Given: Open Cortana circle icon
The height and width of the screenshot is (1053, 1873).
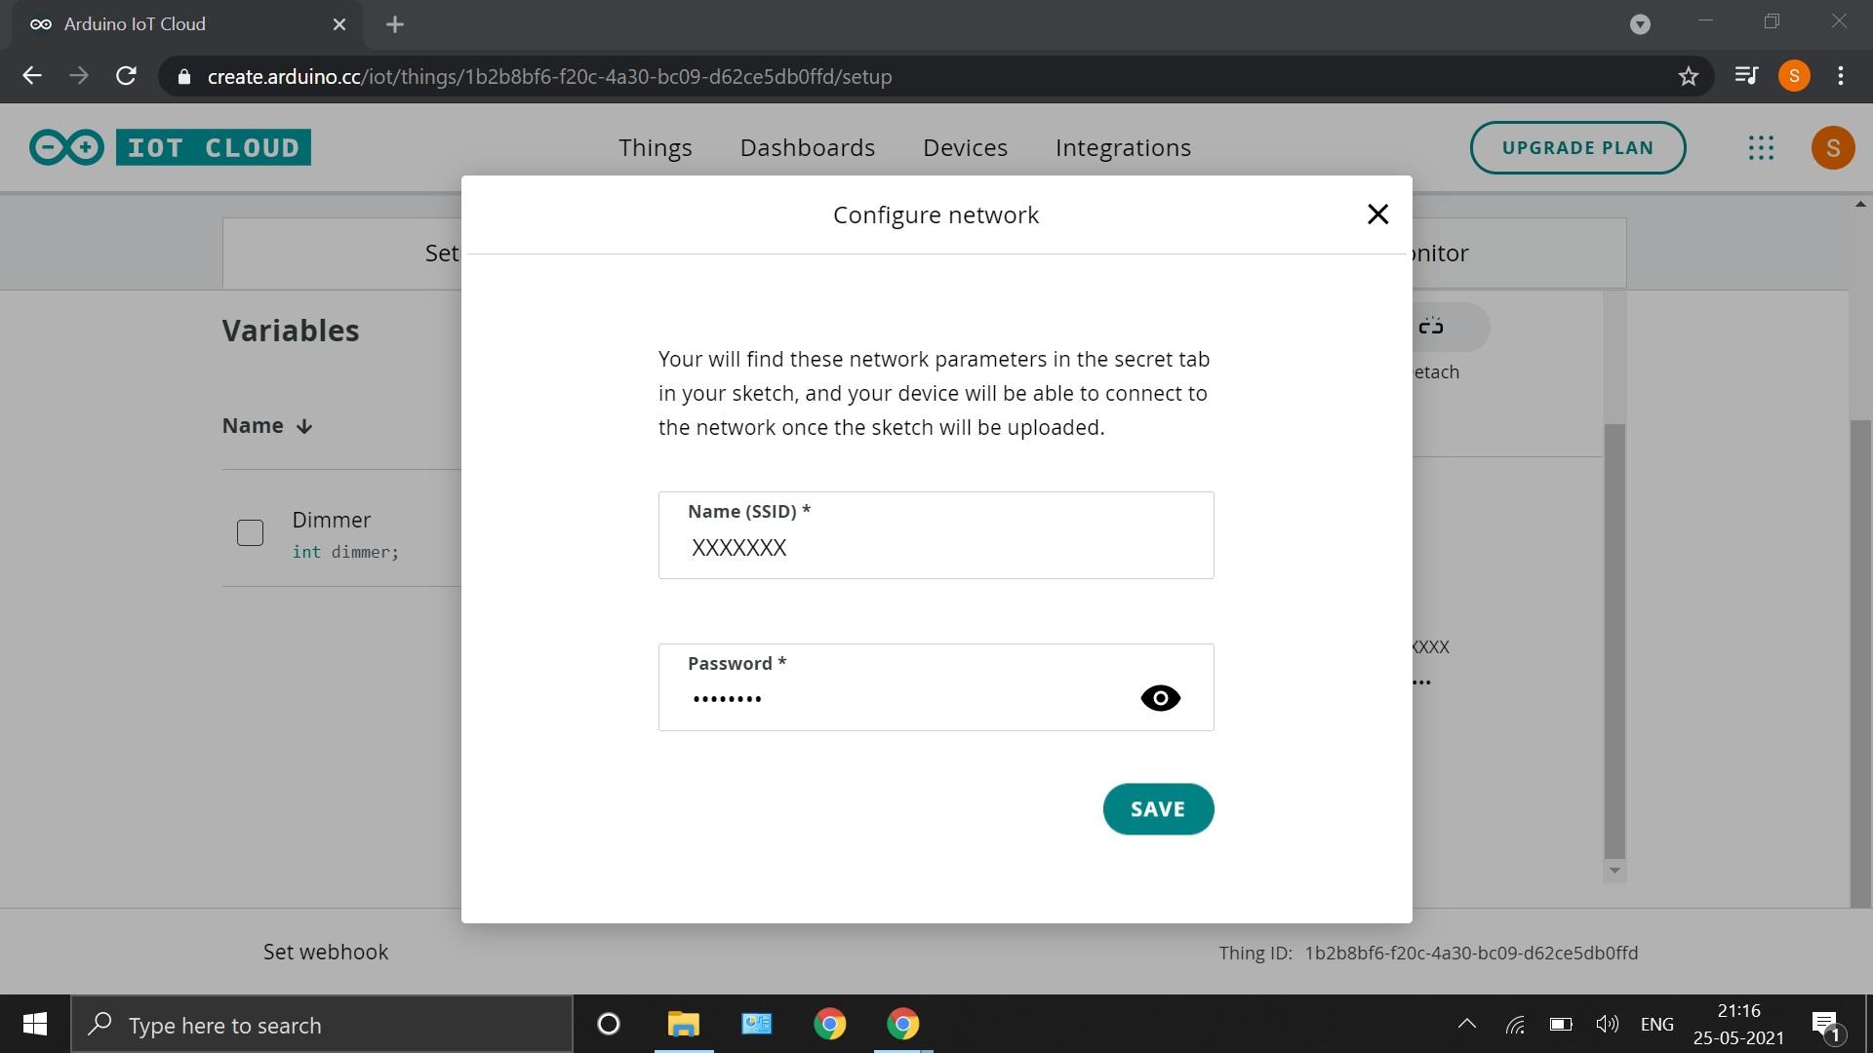Looking at the screenshot, I should (608, 1025).
